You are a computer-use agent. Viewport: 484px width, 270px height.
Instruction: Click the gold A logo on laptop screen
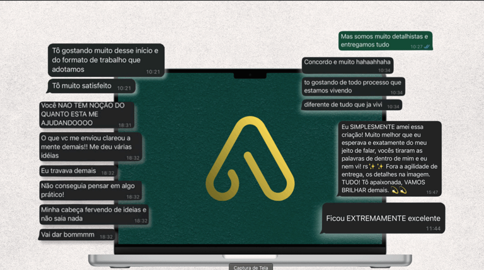pyautogui.click(x=250, y=159)
